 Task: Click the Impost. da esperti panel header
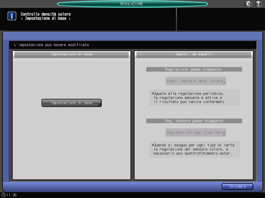(194, 55)
